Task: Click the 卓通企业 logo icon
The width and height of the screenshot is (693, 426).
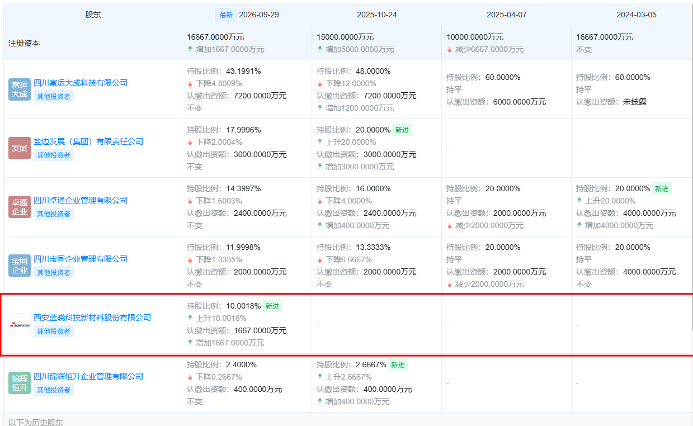Action: click(20, 207)
